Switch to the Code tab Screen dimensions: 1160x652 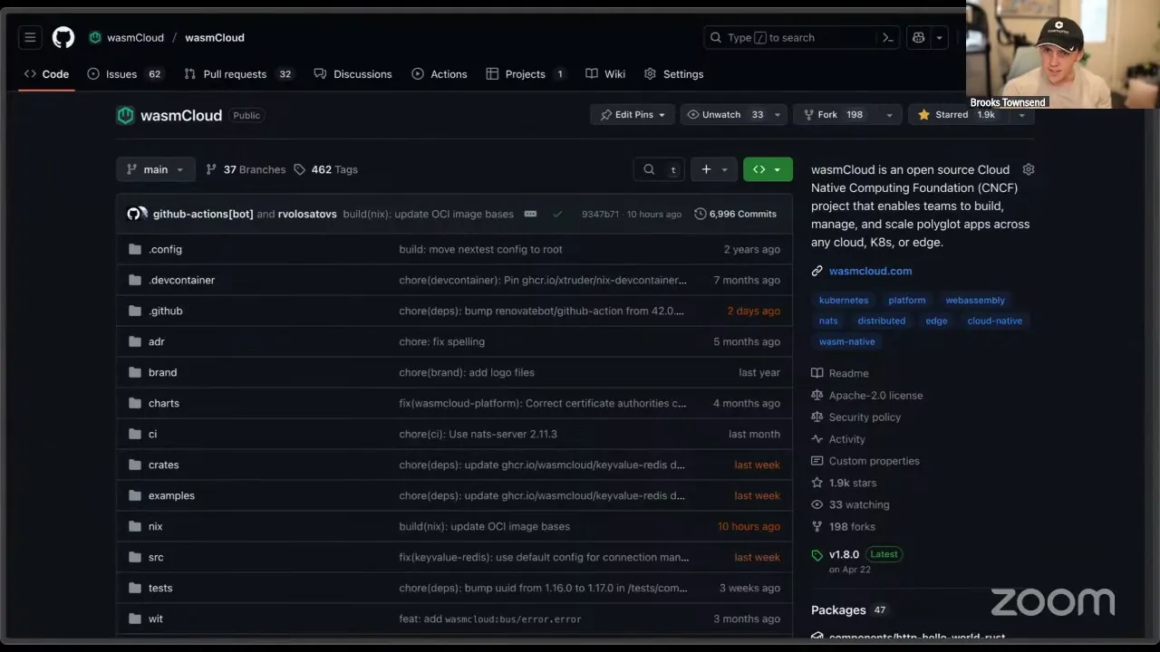[46, 74]
